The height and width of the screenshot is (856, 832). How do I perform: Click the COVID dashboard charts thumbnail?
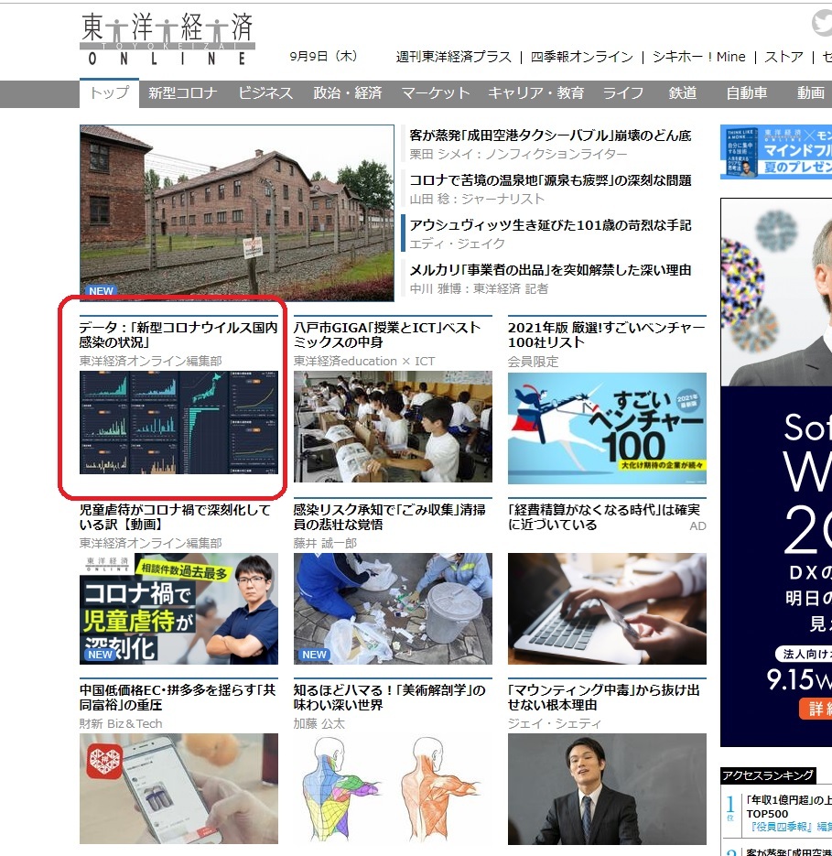pos(178,423)
